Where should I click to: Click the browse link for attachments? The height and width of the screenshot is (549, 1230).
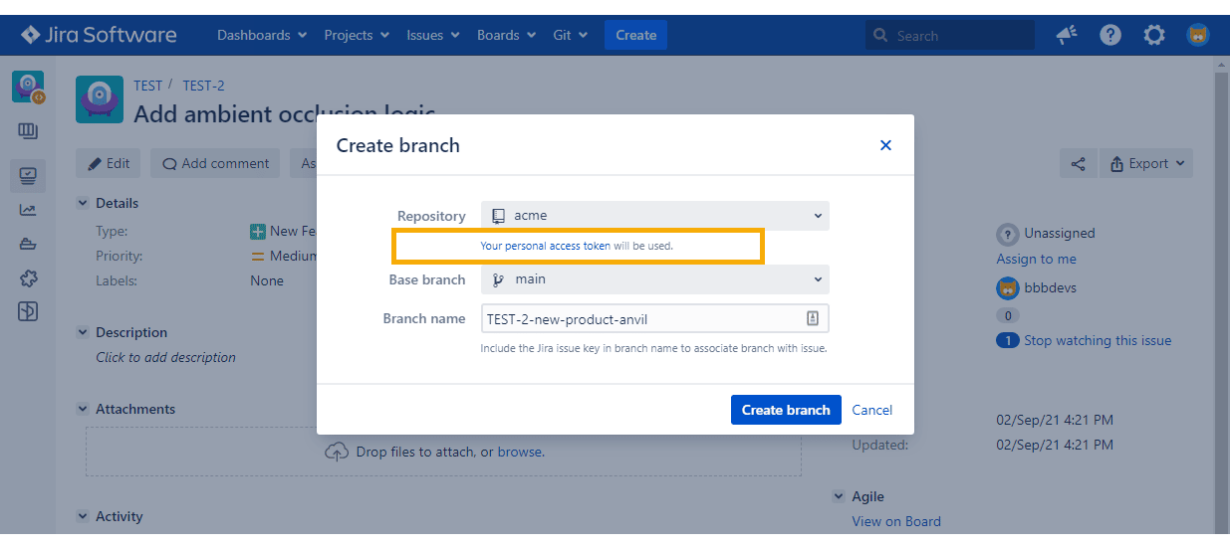(x=520, y=452)
